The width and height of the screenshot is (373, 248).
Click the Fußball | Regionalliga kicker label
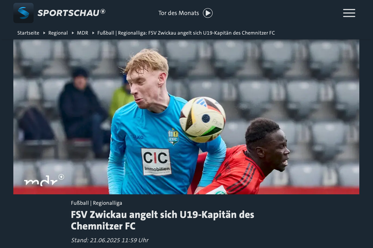point(96,203)
